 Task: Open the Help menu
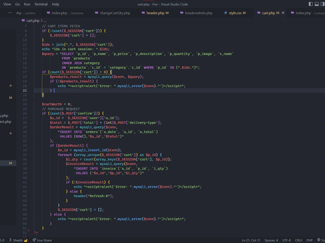pos(55,4)
